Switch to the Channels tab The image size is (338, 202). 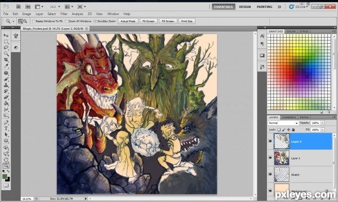[288, 117]
